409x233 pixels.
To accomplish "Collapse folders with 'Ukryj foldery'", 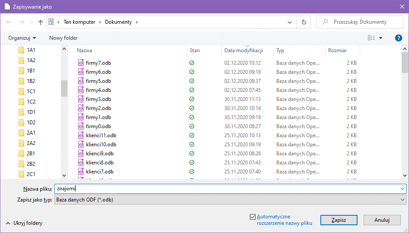I will pyautogui.click(x=24, y=223).
